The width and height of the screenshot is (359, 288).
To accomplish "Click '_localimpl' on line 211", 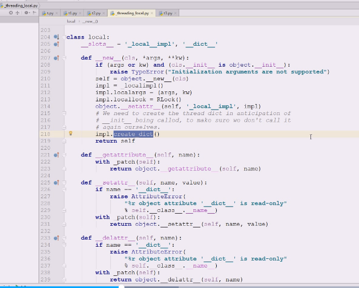I will (140, 86).
